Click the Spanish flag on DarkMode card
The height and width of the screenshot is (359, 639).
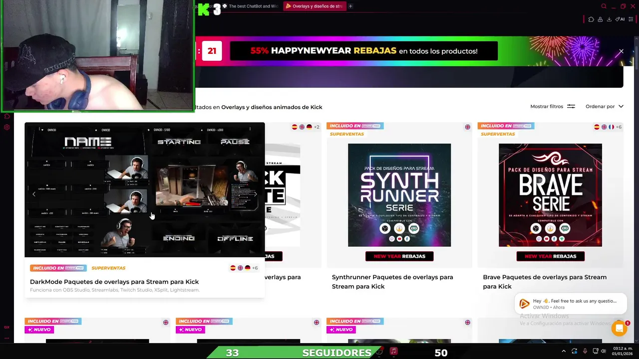[233, 268]
